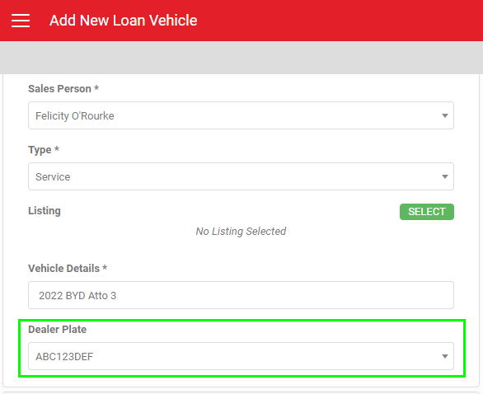Open the Sales Person dropdown
The height and width of the screenshot is (394, 483).
coord(241,115)
